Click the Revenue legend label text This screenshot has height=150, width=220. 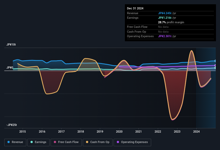point(17,142)
